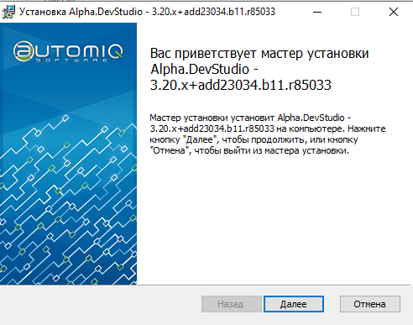
Task: Minimize the installer window
Action: [x=317, y=12]
